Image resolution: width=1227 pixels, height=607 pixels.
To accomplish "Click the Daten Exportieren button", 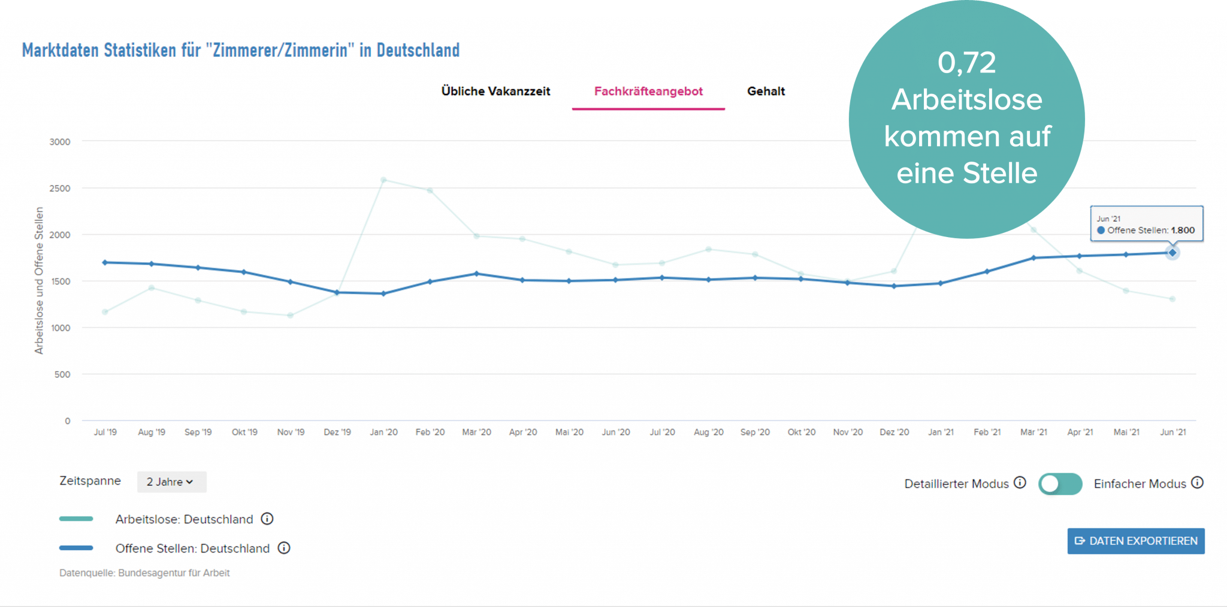I will coord(1135,541).
